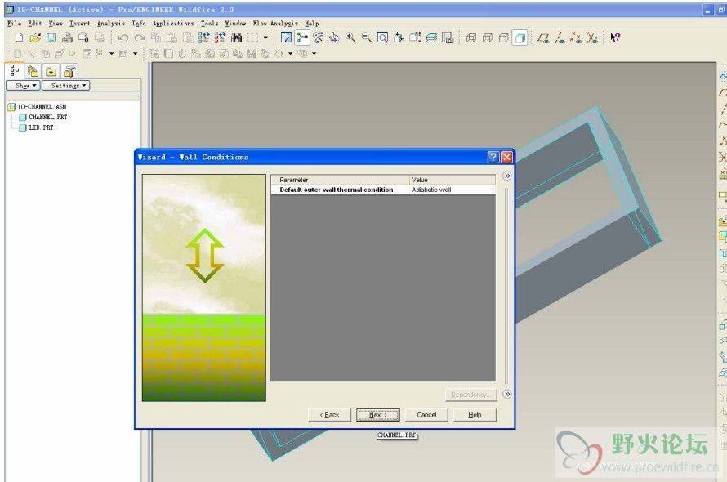Click the Zoom Out magnifier icon

[x=366, y=38]
